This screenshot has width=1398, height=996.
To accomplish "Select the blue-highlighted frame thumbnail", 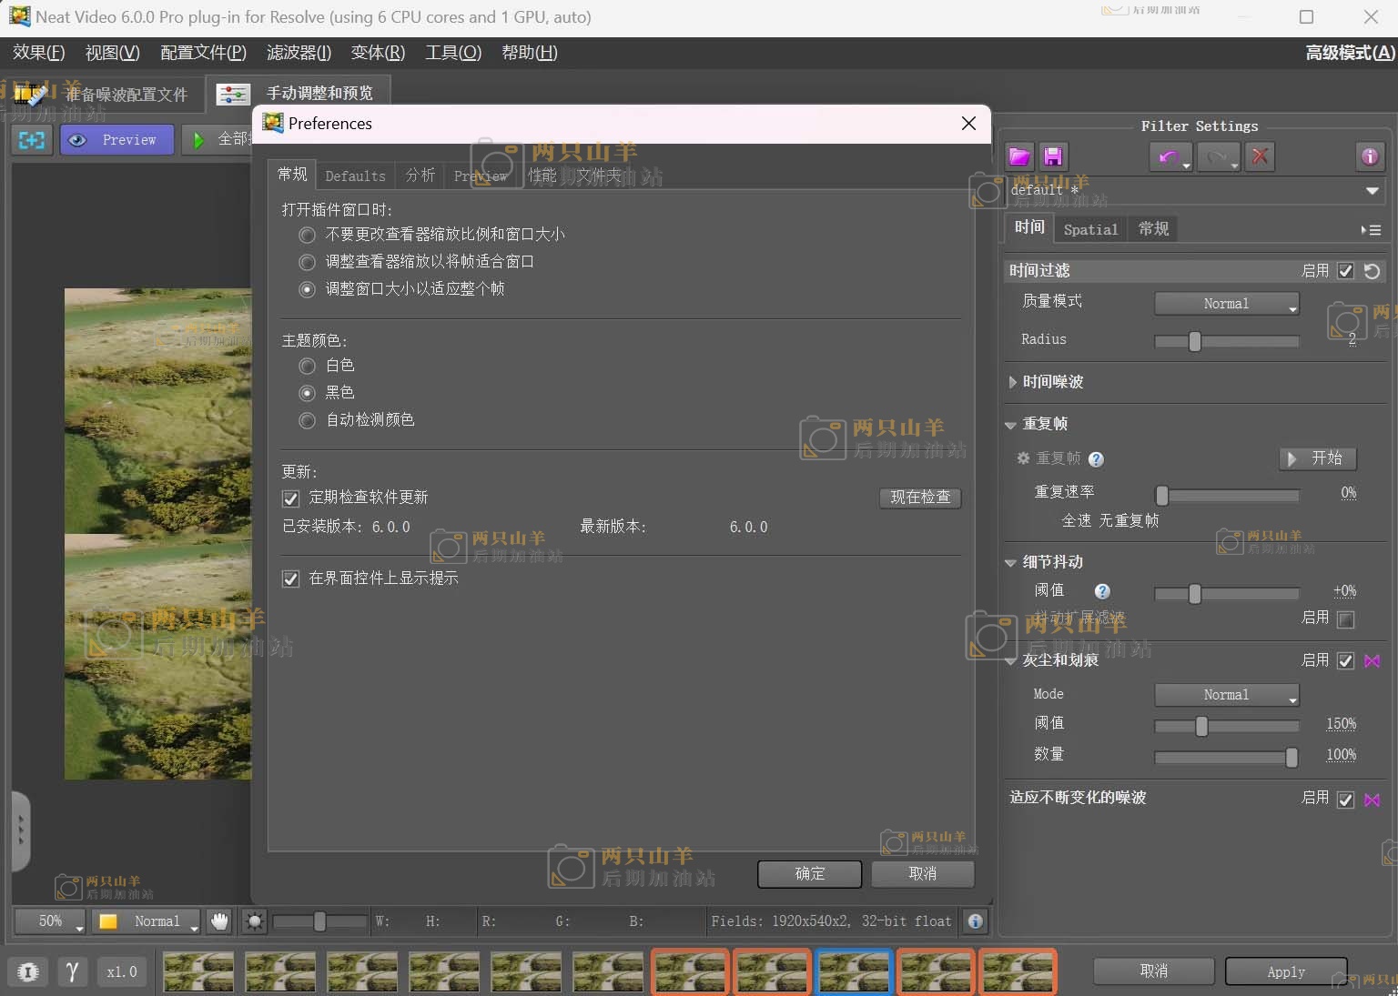I will pos(853,971).
